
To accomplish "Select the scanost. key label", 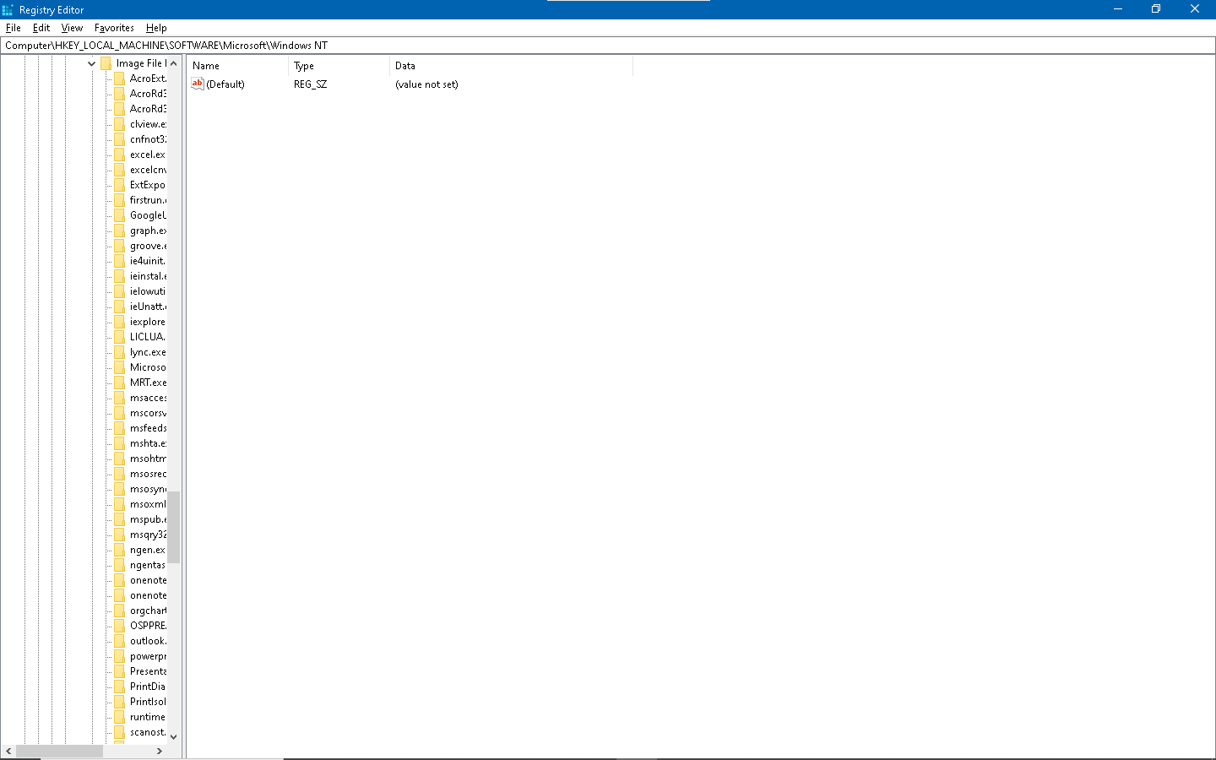I will [x=148, y=732].
